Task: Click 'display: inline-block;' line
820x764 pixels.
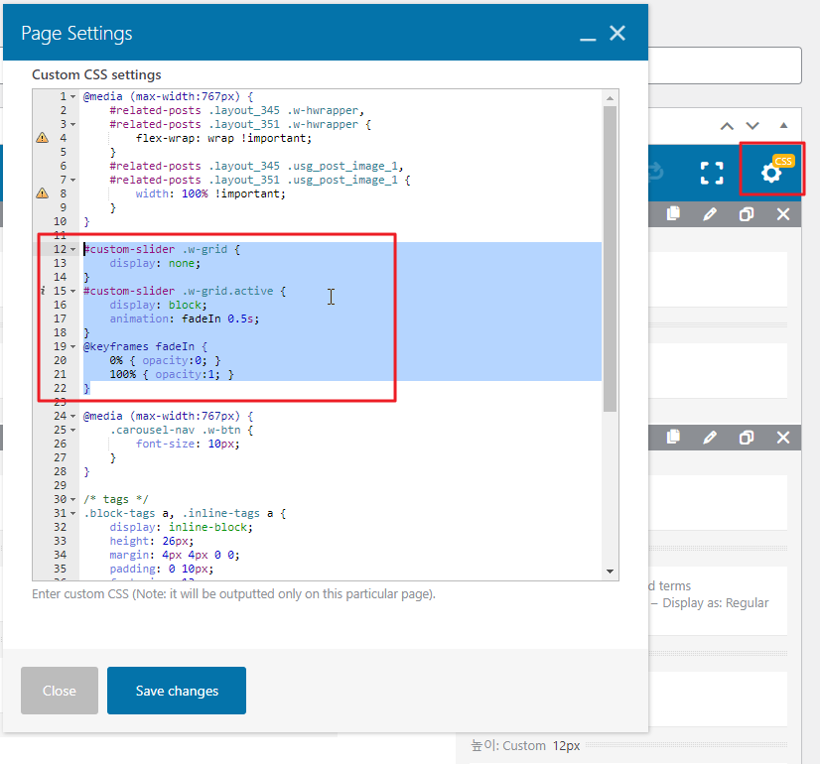Action: tap(181, 527)
